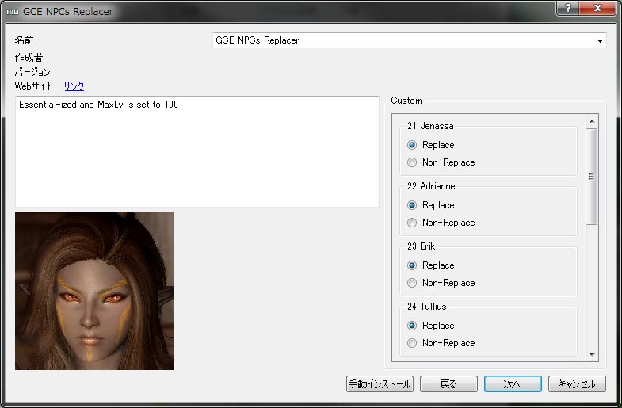Click the バージョン version label
Viewport: 622px width, 408px height.
click(32, 72)
